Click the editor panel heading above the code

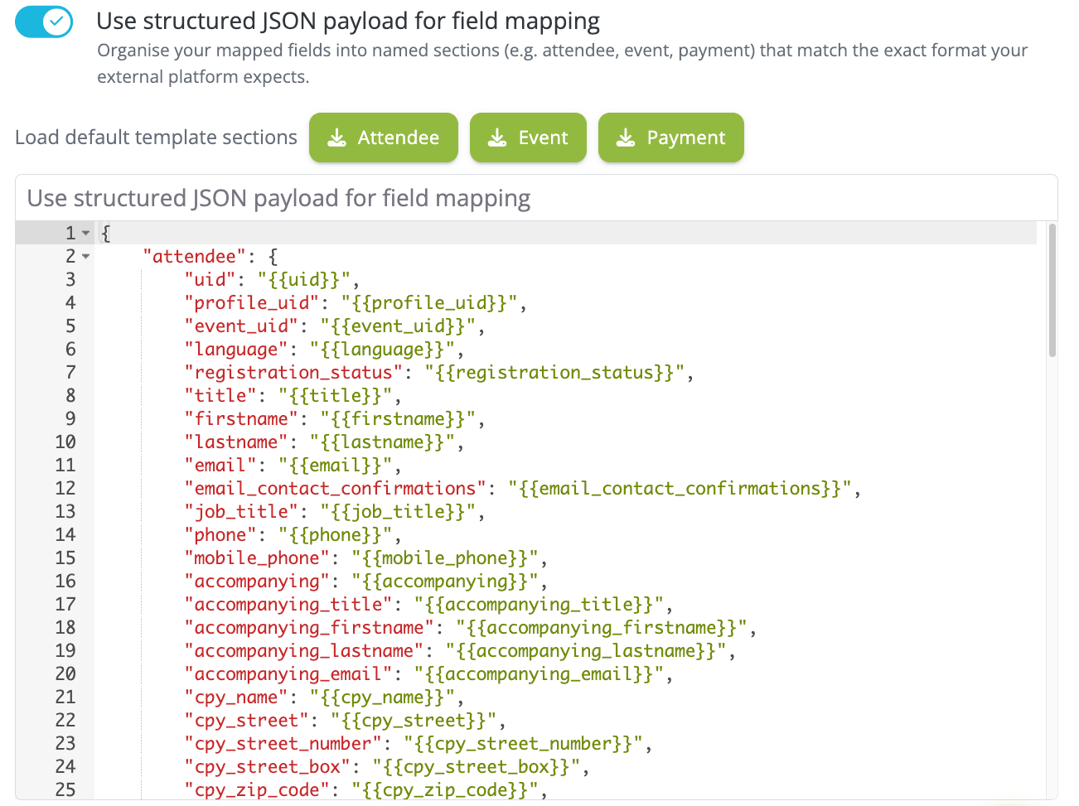click(278, 199)
